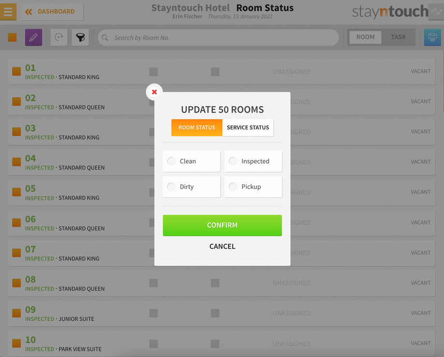Click the staytouch logo
This screenshot has width=444, height=357.
[x=390, y=12]
